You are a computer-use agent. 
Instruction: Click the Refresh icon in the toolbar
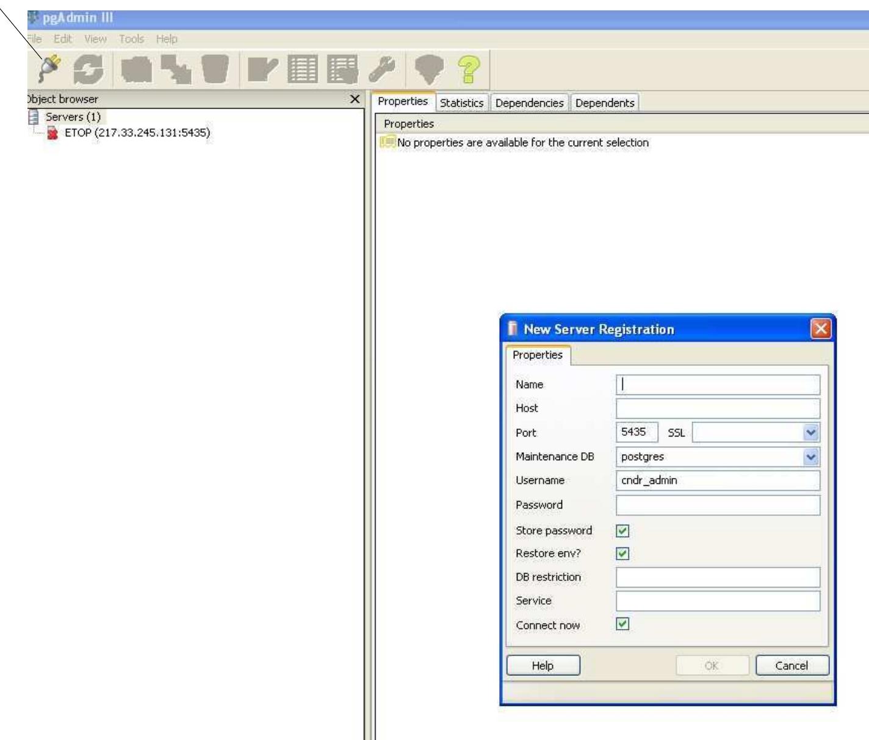(x=87, y=69)
